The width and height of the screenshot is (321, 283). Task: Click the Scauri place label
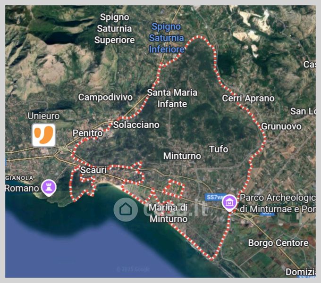[93, 170]
